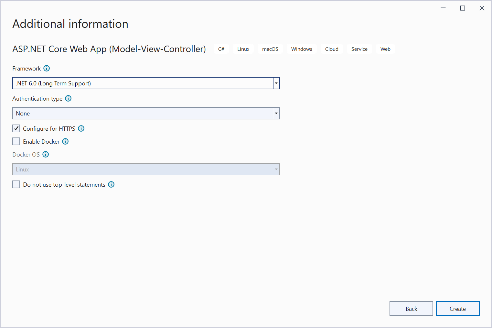
Task: Open the Docker OS Linux dropdown
Action: (x=146, y=169)
